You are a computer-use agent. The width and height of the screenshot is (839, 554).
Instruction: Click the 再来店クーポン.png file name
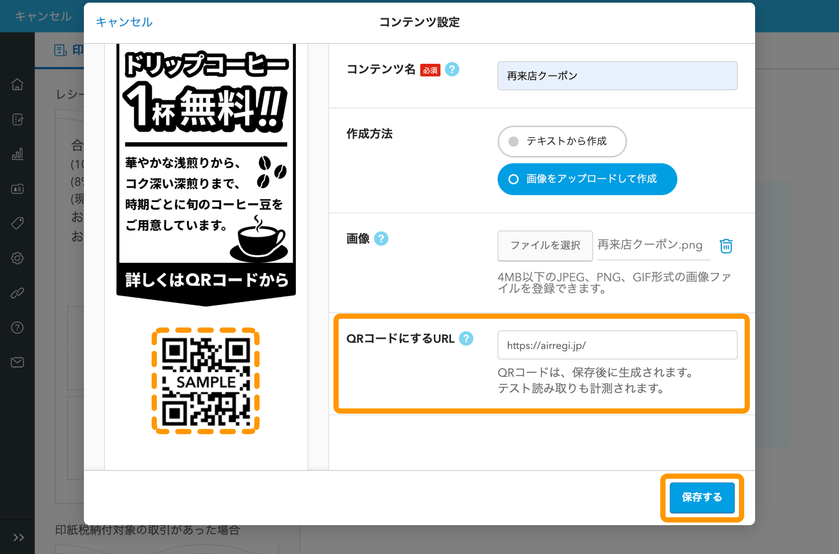(650, 245)
